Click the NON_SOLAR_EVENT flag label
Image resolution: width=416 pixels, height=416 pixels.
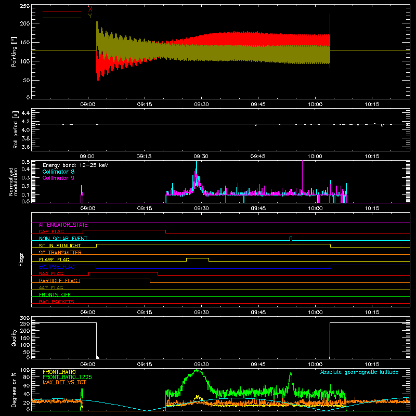tap(63, 239)
